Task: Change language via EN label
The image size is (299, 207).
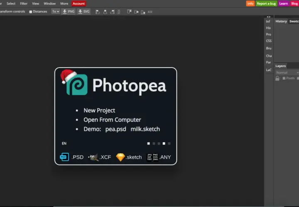Action: 64,143
